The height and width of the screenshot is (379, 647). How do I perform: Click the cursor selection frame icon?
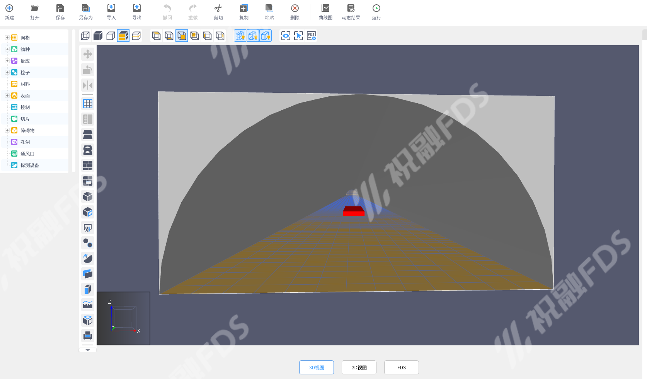[x=298, y=36]
